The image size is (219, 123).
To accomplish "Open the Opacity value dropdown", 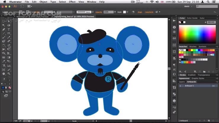I will point(115,12).
